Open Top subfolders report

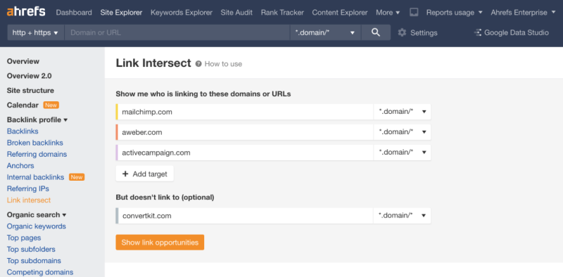(31, 250)
